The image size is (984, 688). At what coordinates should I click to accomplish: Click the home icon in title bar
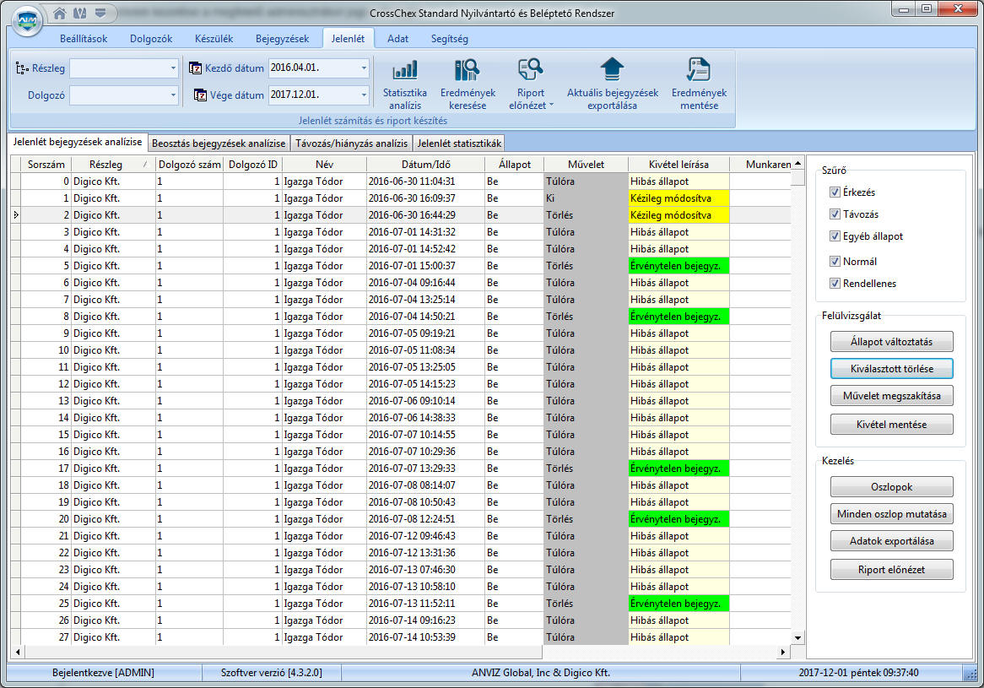pos(59,14)
